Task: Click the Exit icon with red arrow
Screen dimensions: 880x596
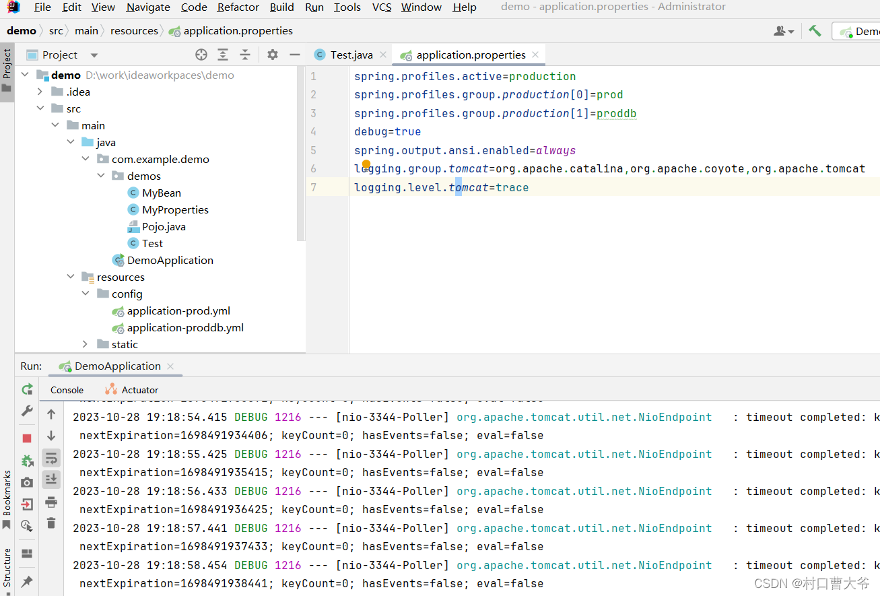Action: pyautogui.click(x=27, y=504)
